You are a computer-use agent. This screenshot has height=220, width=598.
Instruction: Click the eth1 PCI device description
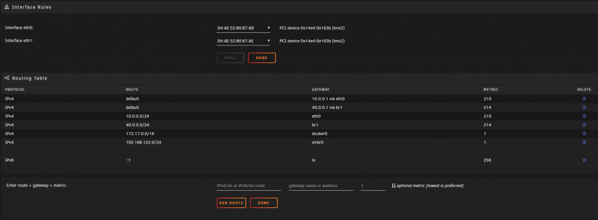312,41
